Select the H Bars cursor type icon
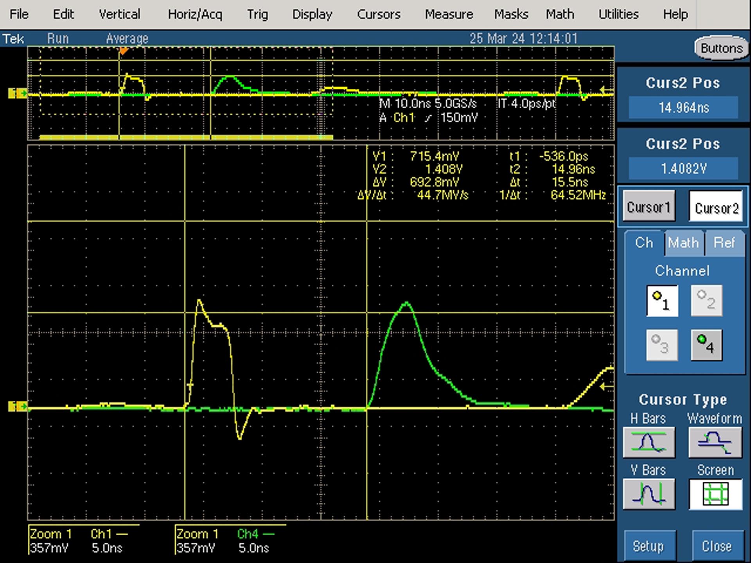The image size is (751, 563). (x=649, y=443)
